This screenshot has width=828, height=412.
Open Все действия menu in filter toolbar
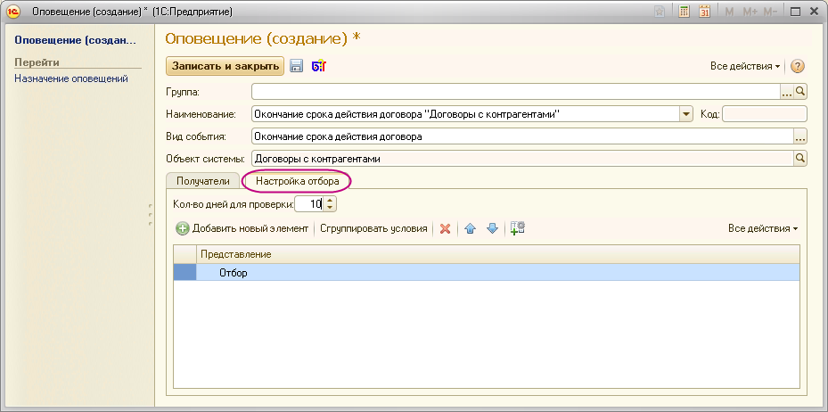coord(762,228)
